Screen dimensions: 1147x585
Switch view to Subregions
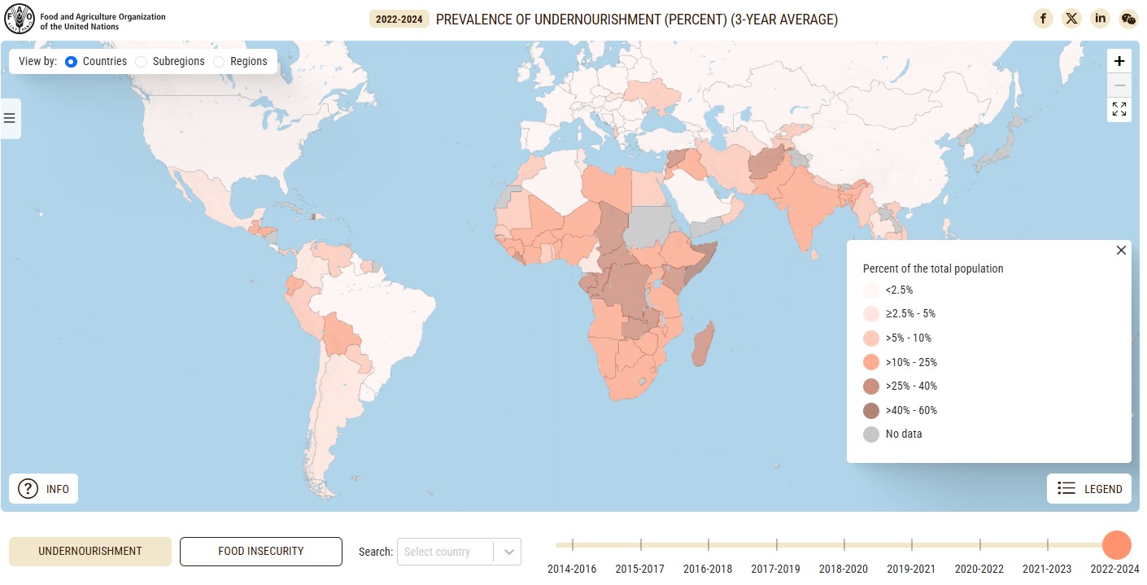point(141,61)
